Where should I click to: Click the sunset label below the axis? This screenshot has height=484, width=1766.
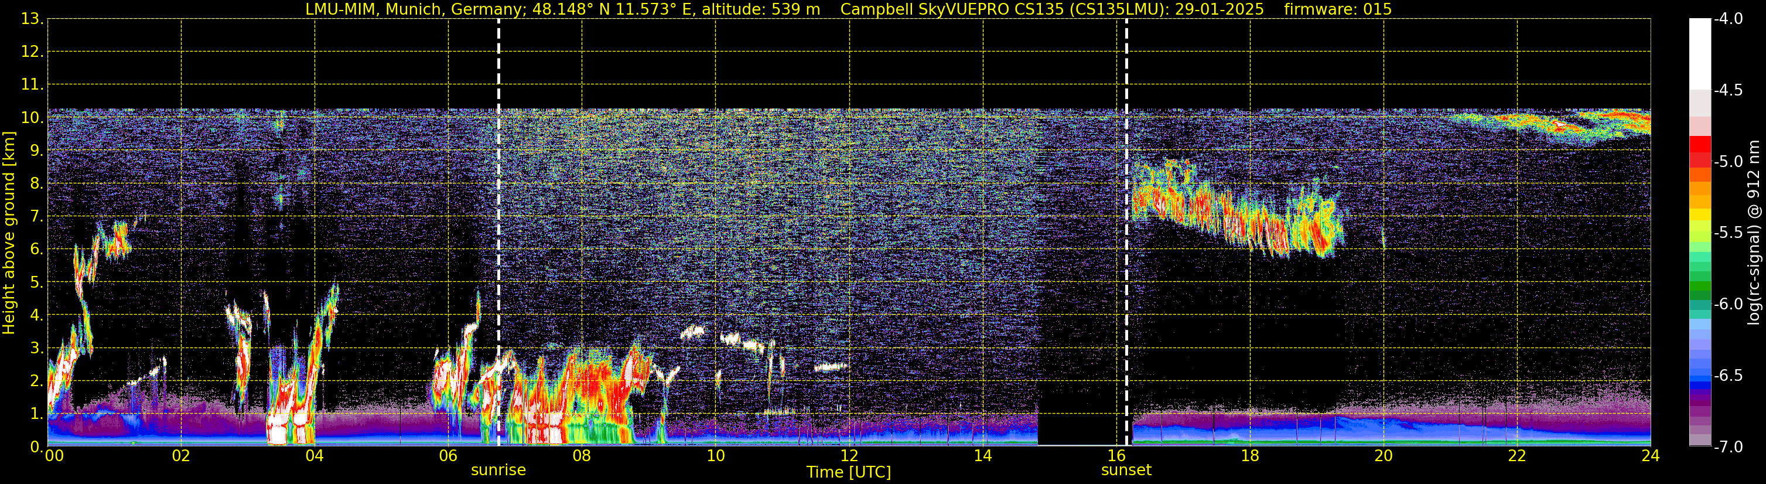pos(1126,469)
